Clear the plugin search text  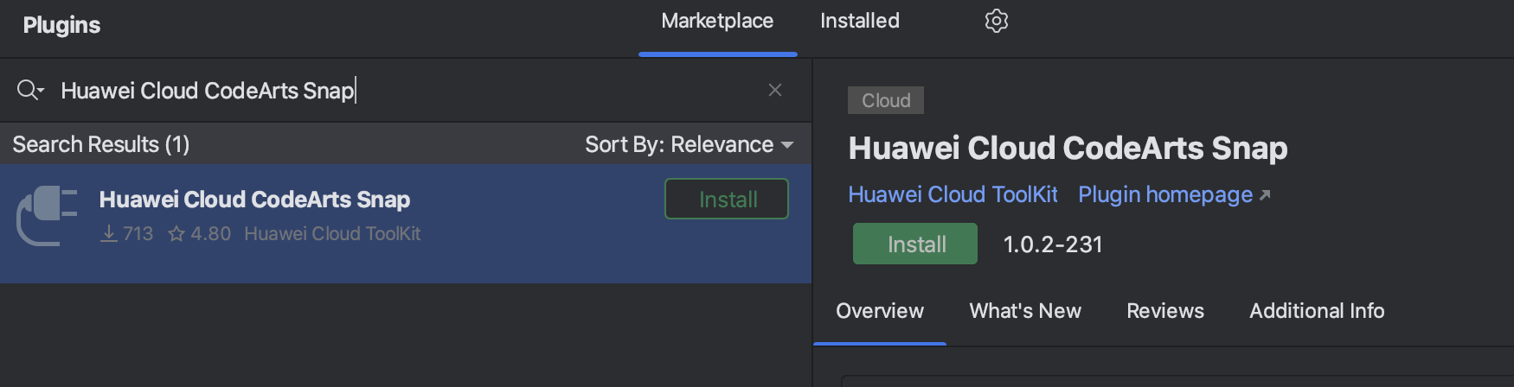click(x=775, y=90)
